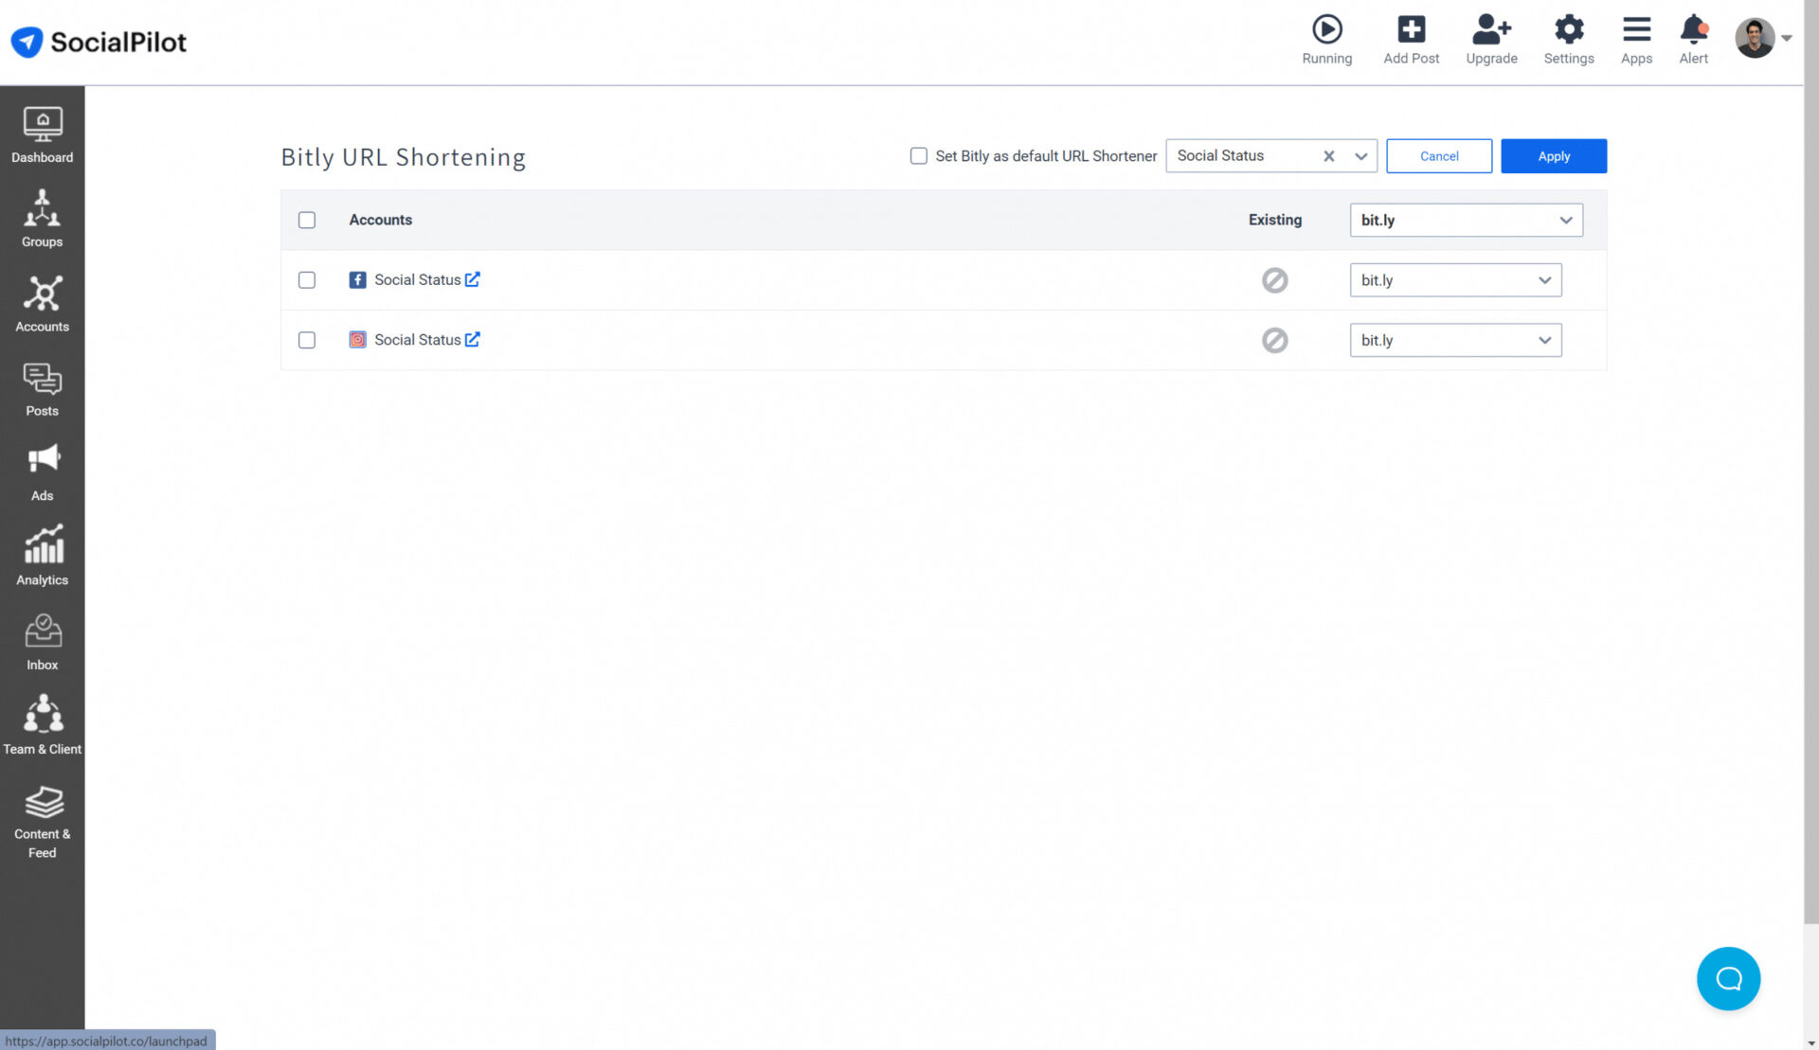Open Content & Feed section
The height and width of the screenshot is (1050, 1819).
click(42, 822)
